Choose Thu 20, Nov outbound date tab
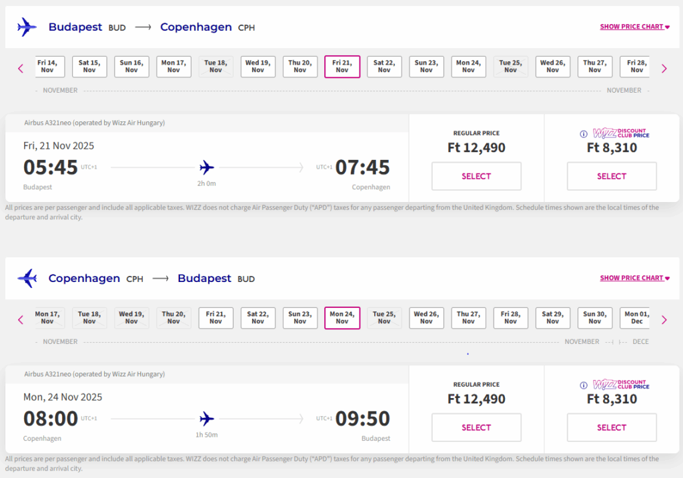The height and width of the screenshot is (478, 683). (x=300, y=67)
